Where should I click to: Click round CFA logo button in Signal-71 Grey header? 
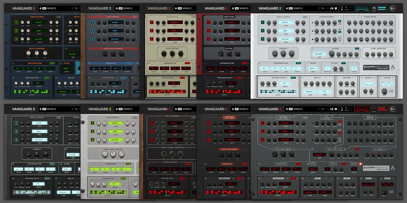click(392, 109)
